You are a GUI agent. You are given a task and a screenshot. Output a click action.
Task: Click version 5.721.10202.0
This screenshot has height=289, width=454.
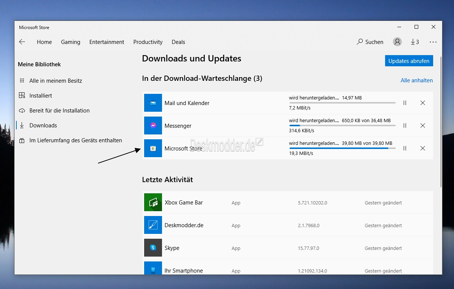click(312, 203)
